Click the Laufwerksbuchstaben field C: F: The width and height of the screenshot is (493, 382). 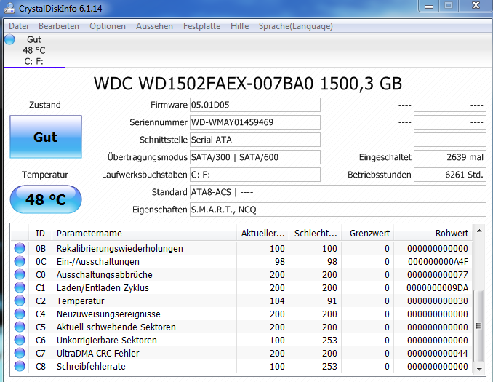coord(255,175)
